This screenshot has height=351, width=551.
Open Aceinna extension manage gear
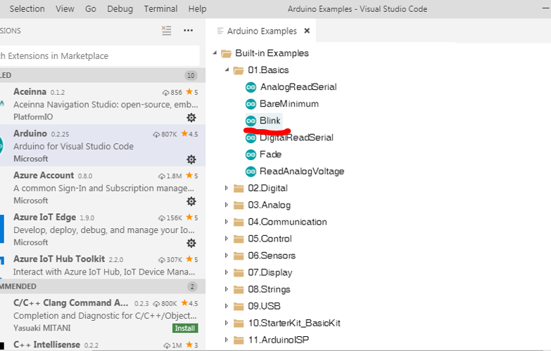click(x=191, y=117)
